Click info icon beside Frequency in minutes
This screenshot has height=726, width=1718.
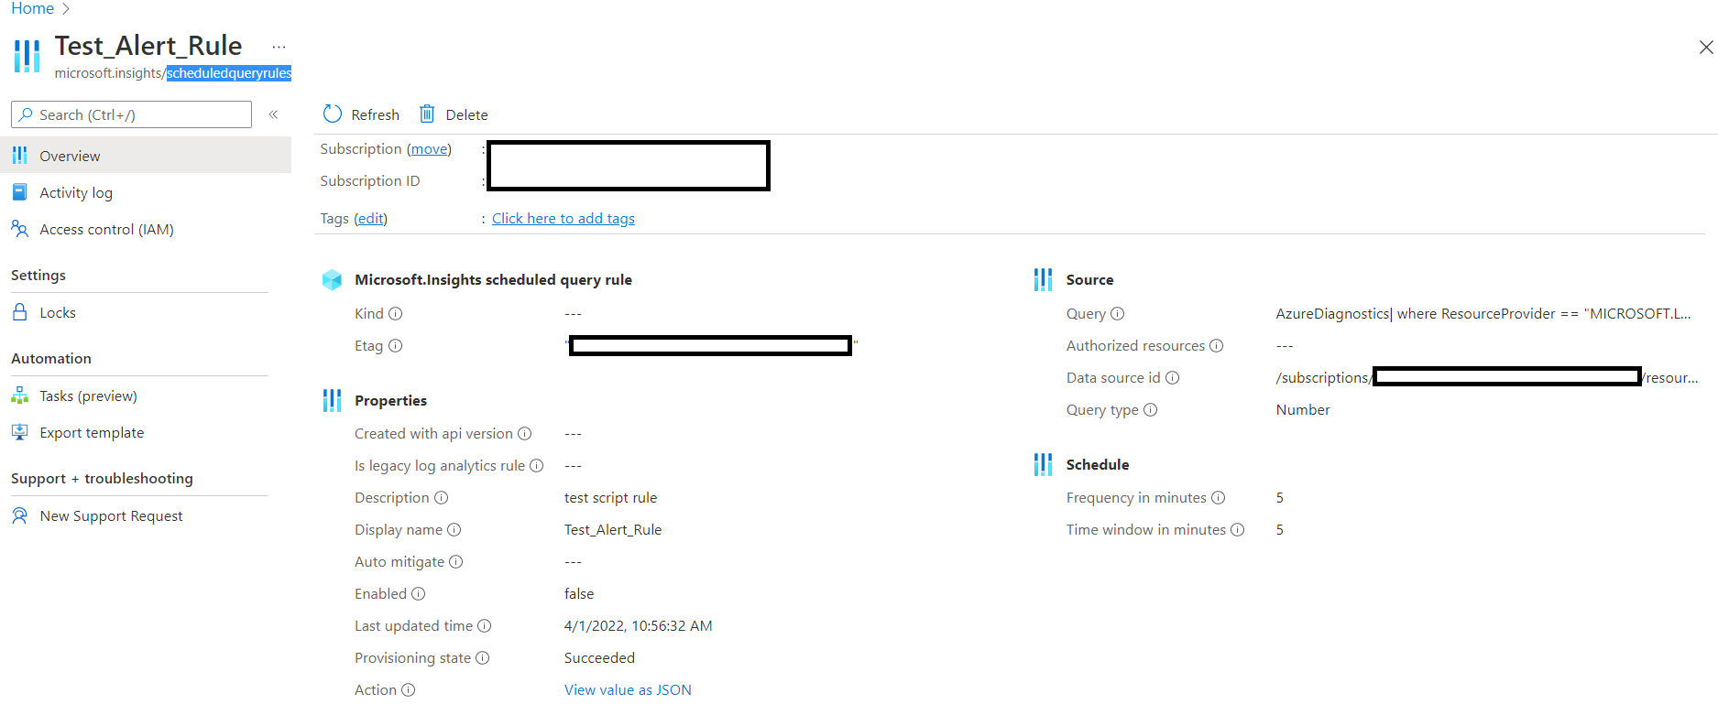point(1219,497)
